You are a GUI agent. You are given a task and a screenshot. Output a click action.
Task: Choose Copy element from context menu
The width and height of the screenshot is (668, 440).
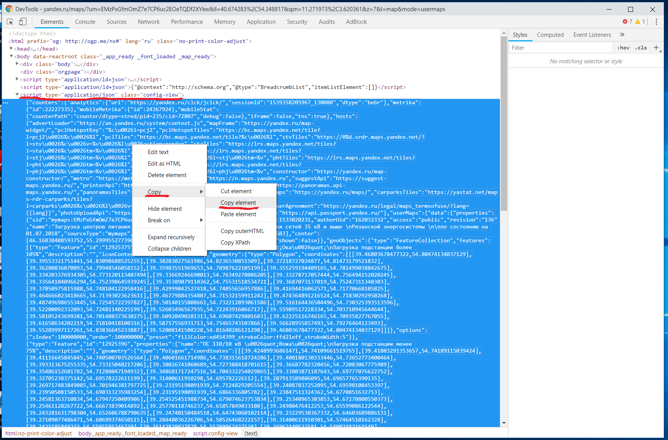(238, 202)
